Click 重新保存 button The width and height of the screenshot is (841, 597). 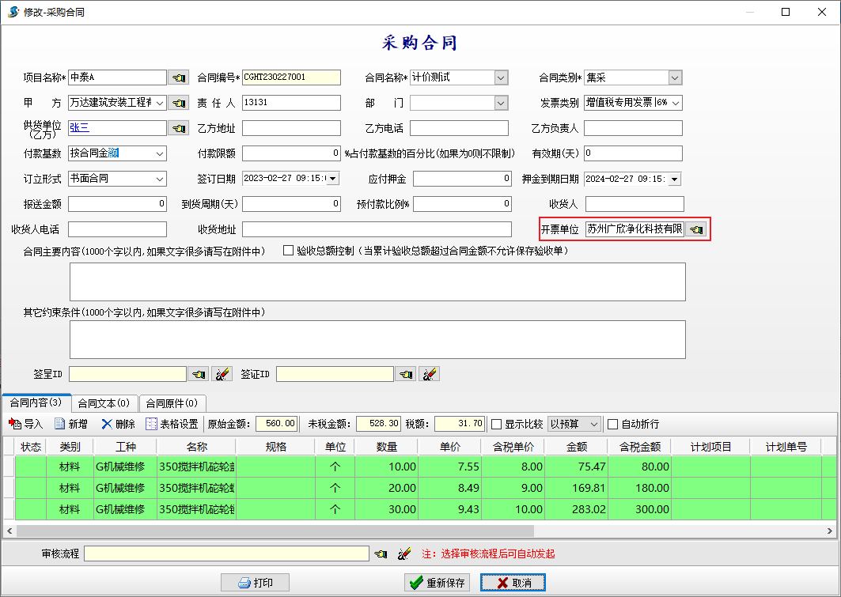436,583
